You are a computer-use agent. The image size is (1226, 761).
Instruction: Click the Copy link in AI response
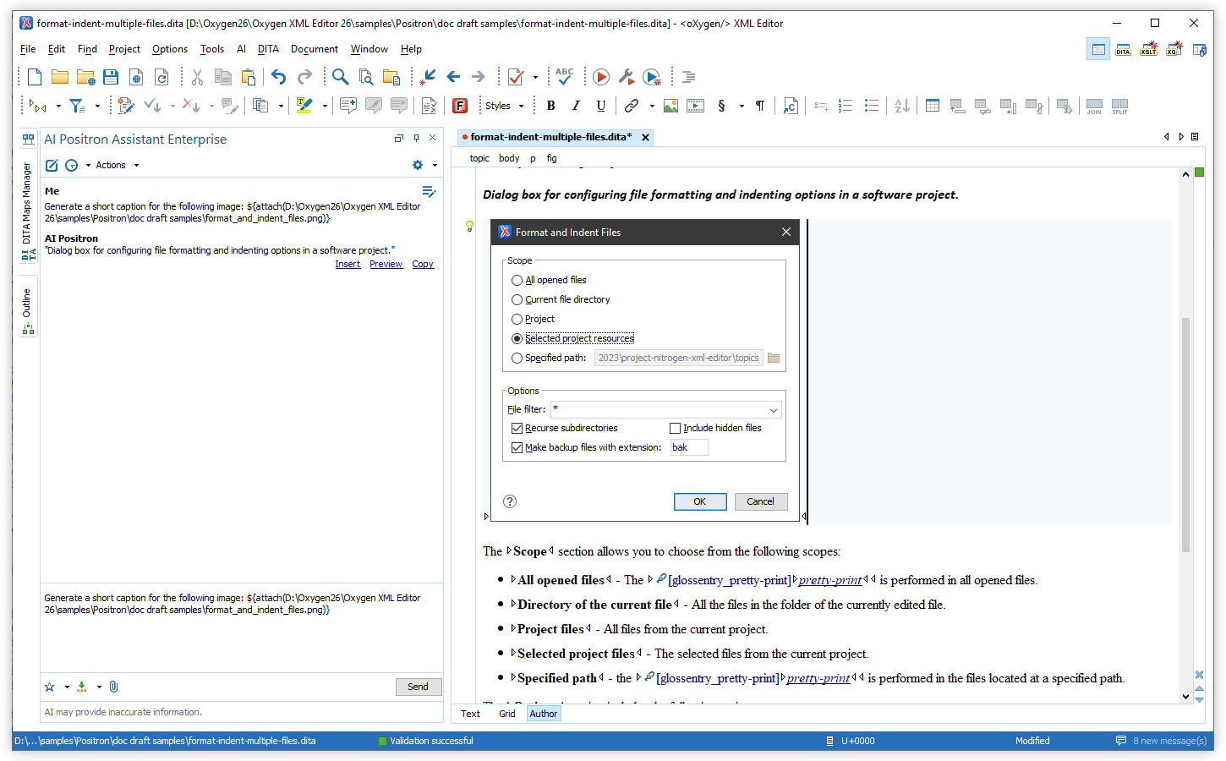(x=423, y=264)
